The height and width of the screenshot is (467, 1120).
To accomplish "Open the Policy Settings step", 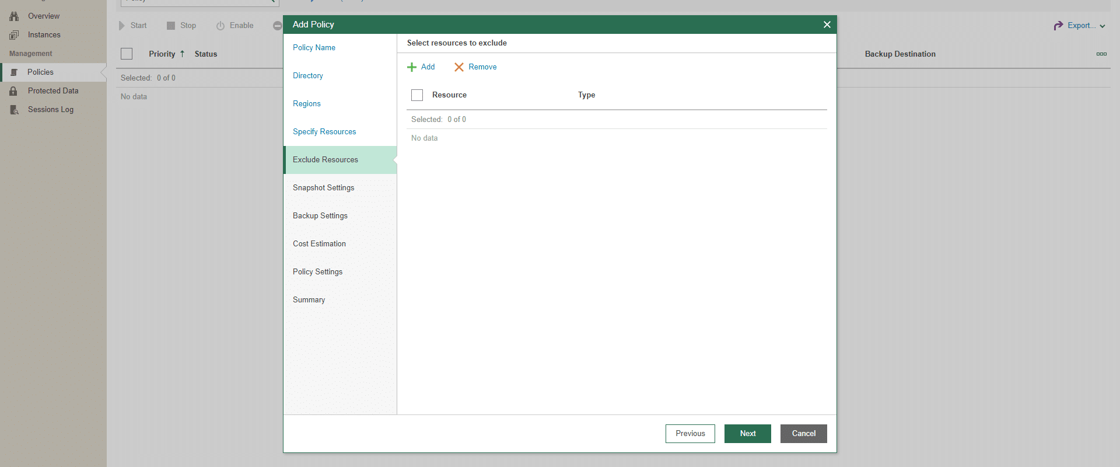I will coord(340,272).
